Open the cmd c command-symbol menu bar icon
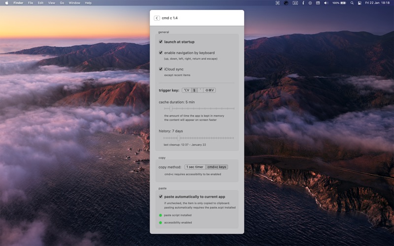The width and height of the screenshot is (394, 246). pos(278,3)
